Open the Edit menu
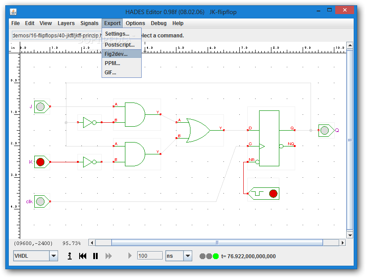The height and width of the screenshot is (278, 366). [29, 23]
